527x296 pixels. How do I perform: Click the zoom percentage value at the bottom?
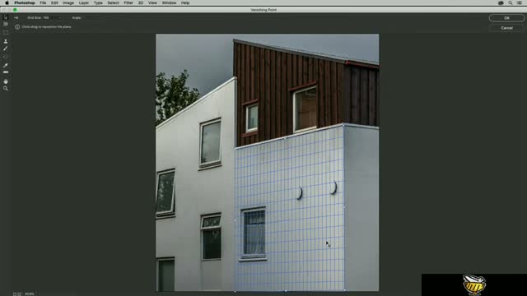[30, 294]
